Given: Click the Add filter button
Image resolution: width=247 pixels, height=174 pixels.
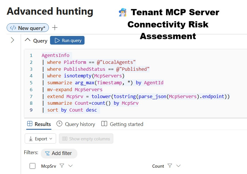Looking at the screenshot, I should pyautogui.click(x=59, y=153).
